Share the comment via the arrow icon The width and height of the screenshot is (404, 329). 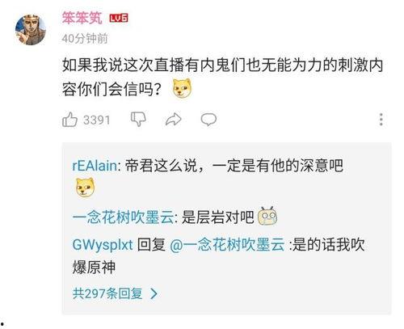click(173, 120)
